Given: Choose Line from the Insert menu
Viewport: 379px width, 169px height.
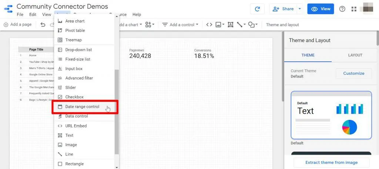Looking at the screenshot, I should pos(84,154).
